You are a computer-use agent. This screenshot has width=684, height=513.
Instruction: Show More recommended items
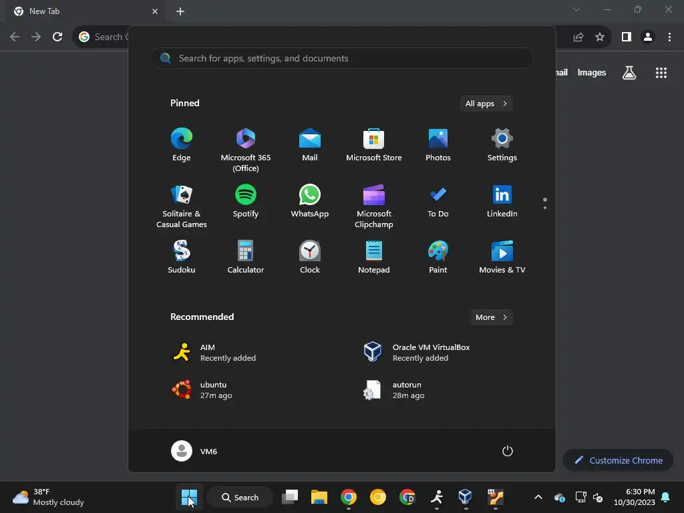click(491, 317)
